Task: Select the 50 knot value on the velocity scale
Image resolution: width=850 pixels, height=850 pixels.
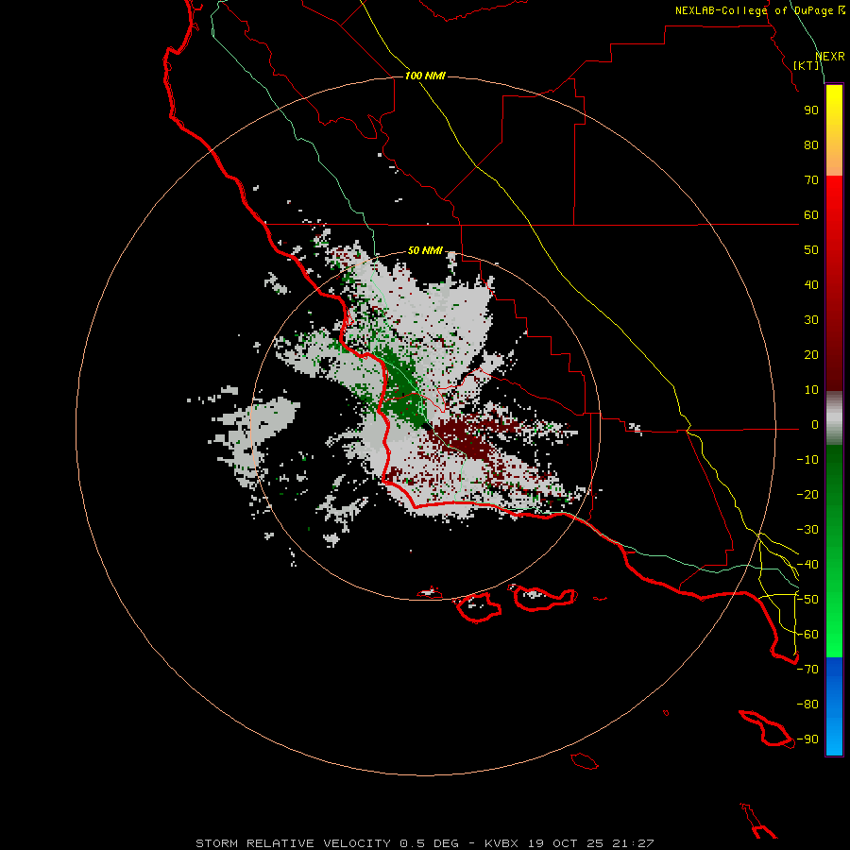Action: click(811, 250)
